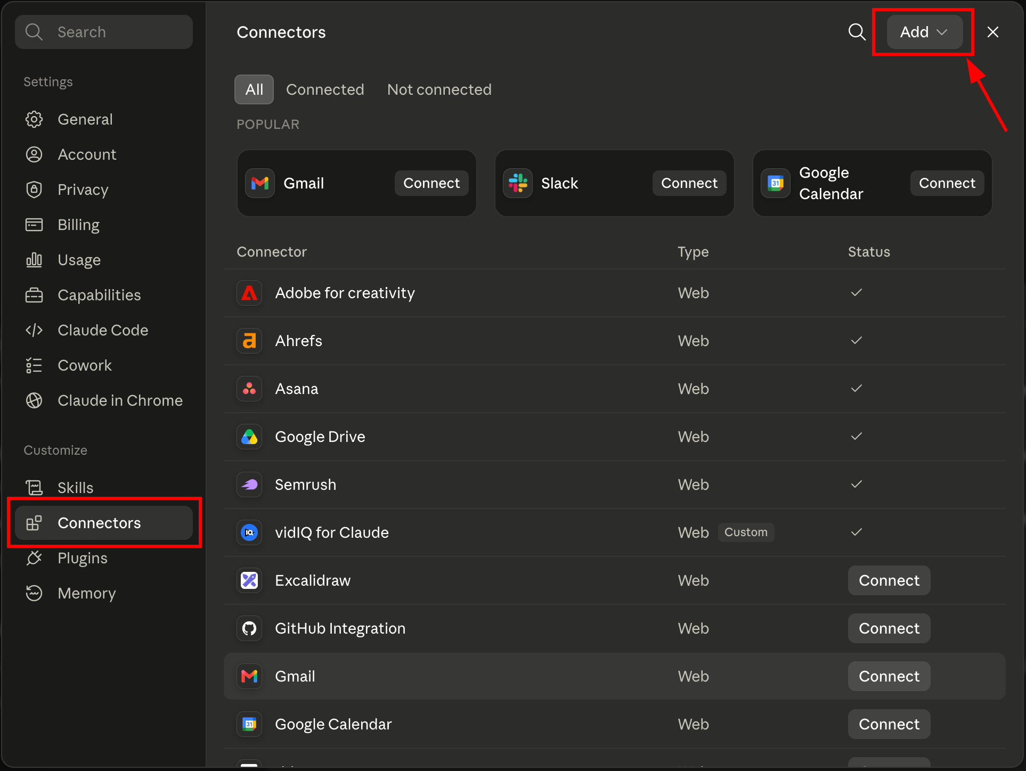Image resolution: width=1026 pixels, height=771 pixels.
Task: Select the Semrush connector name
Action: coord(306,485)
